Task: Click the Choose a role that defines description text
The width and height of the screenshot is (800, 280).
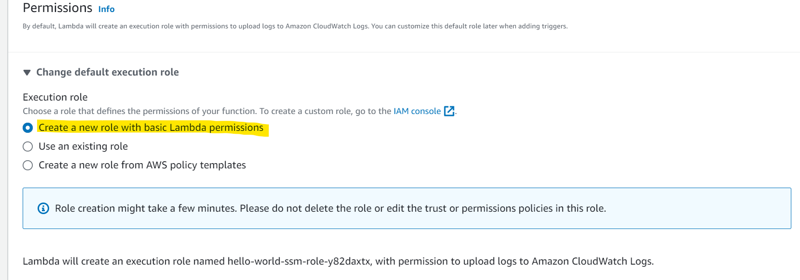Action: pyautogui.click(x=207, y=111)
